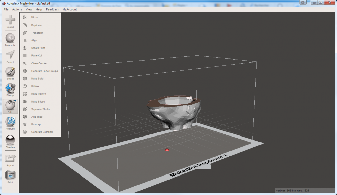
Task: Open the Analysis tool
Action: [x=10, y=123]
